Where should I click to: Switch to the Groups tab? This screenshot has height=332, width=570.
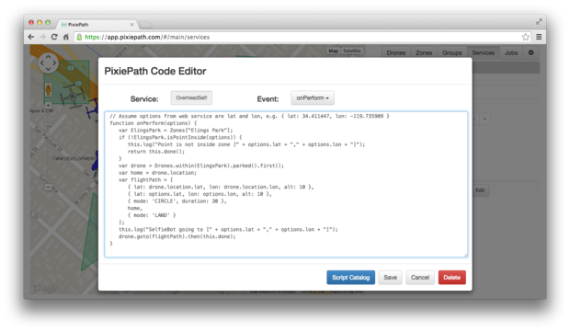(x=451, y=52)
